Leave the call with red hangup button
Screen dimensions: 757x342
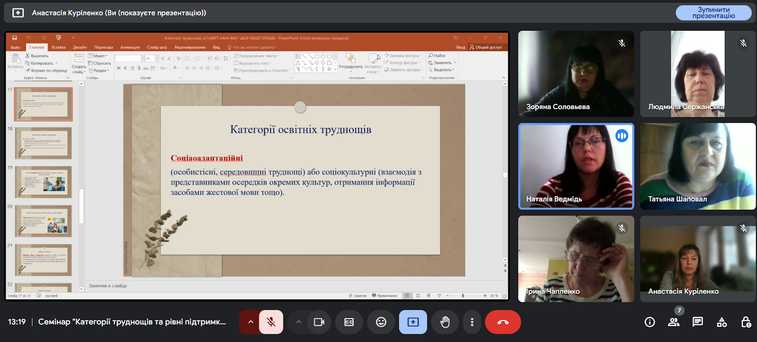(x=503, y=322)
